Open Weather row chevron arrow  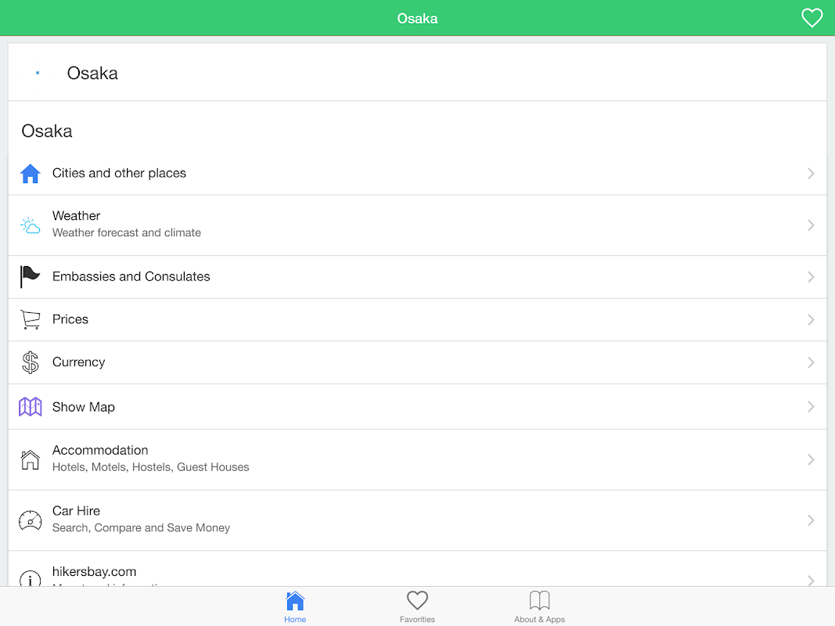pos(811,225)
